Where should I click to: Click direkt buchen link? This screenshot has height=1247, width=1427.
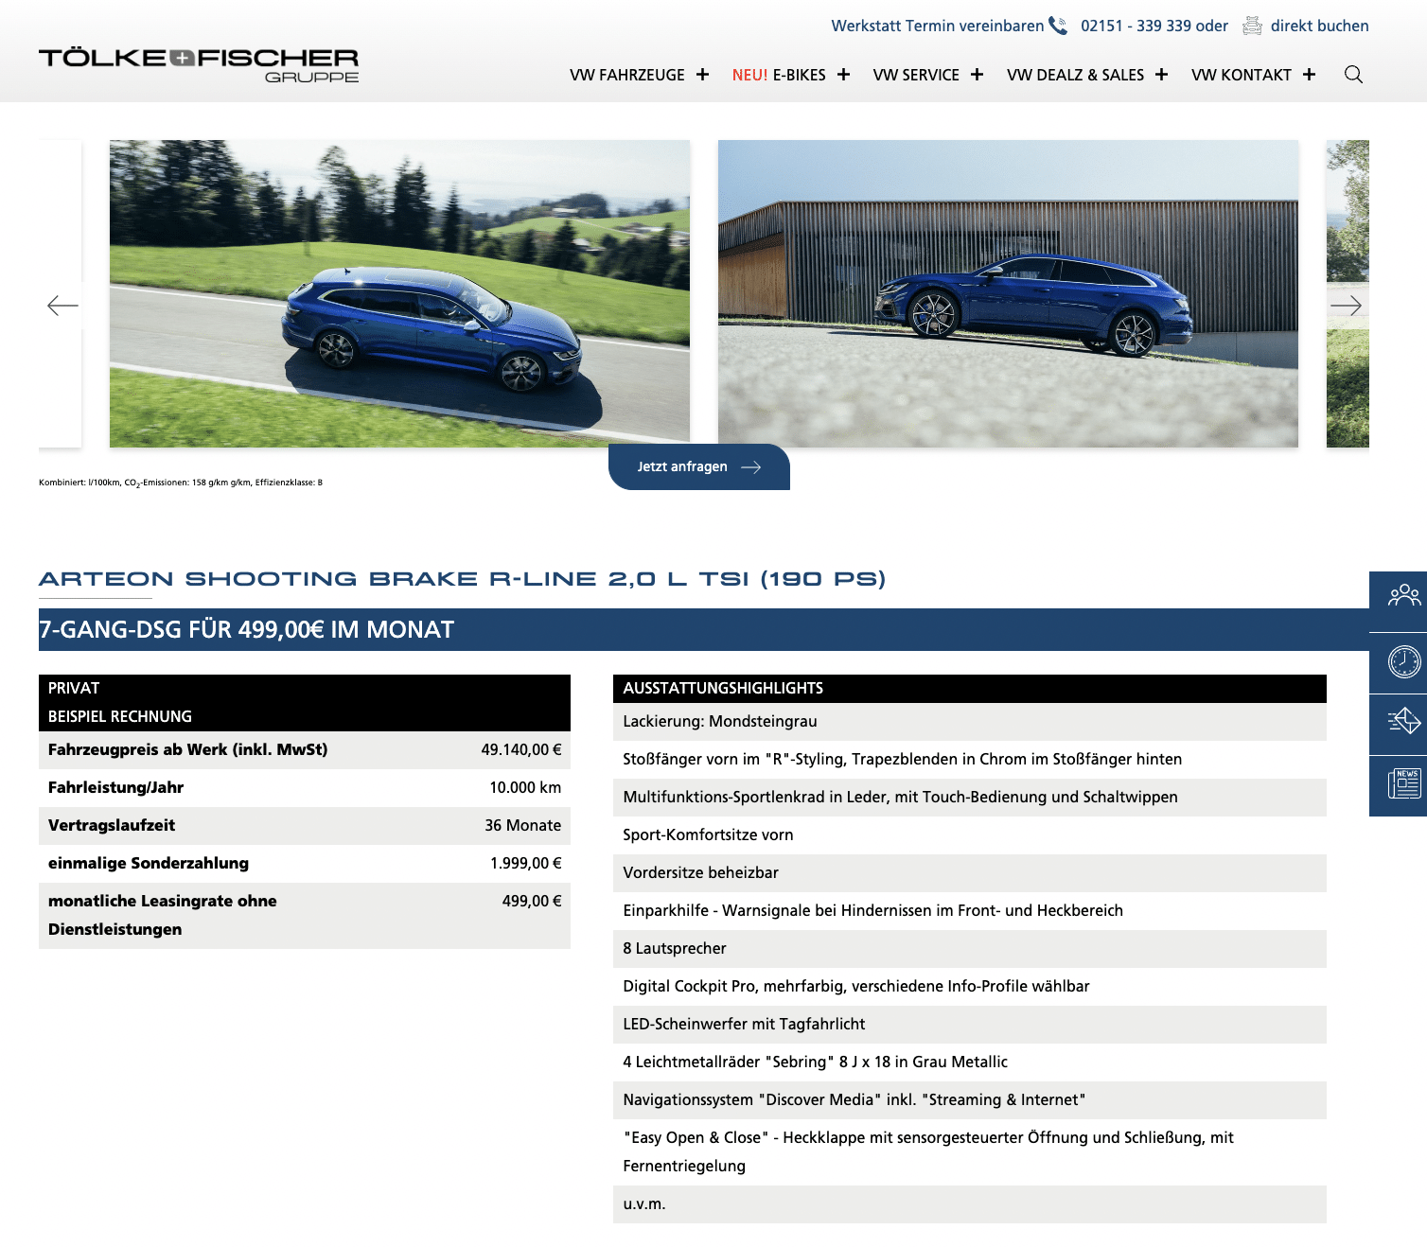(1319, 26)
